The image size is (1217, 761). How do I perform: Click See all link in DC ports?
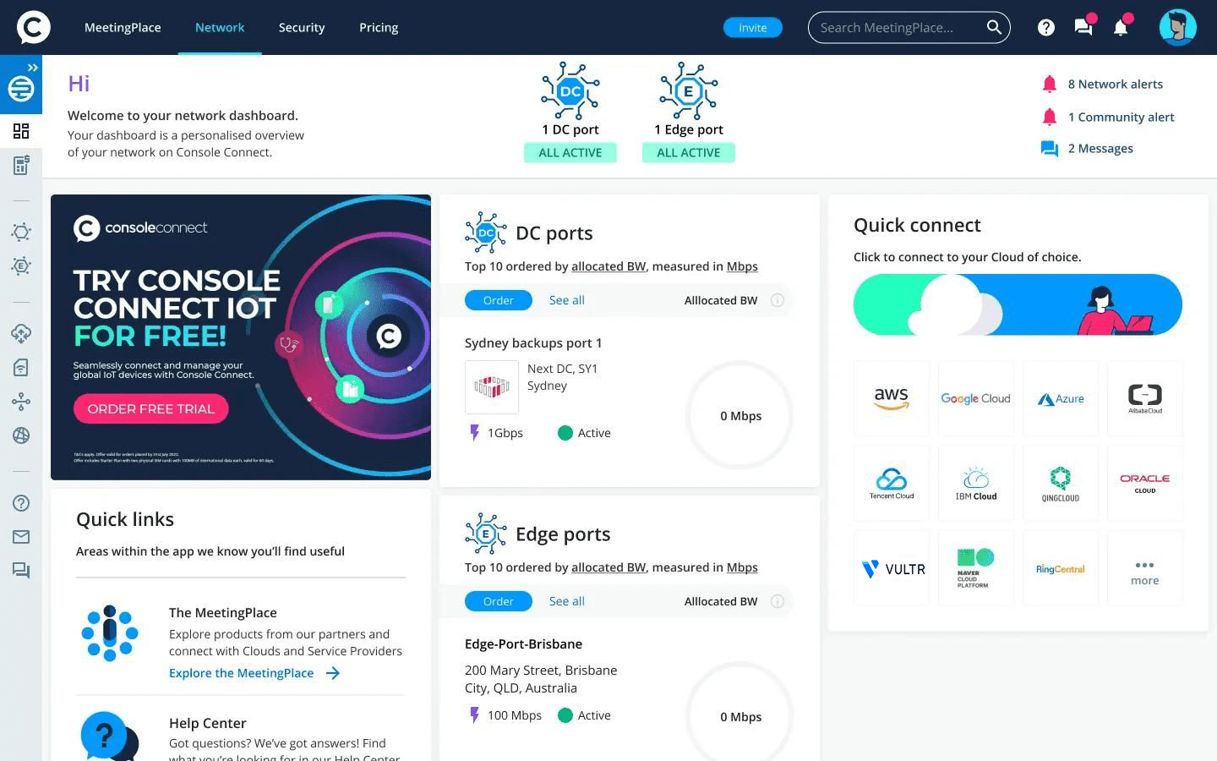click(566, 300)
